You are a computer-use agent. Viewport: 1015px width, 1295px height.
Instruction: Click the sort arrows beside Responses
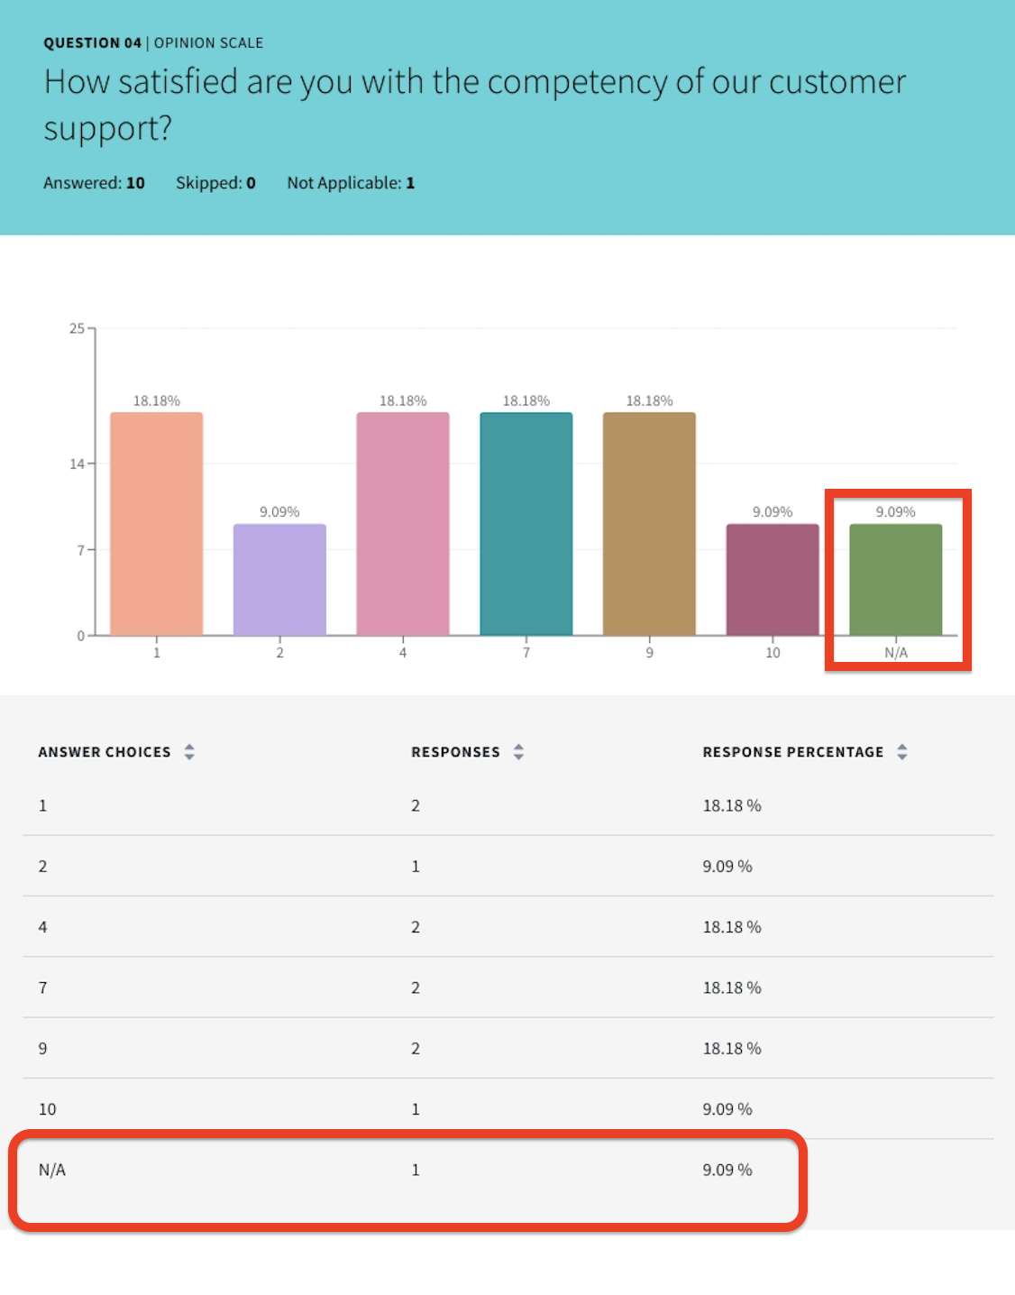pyautogui.click(x=518, y=752)
